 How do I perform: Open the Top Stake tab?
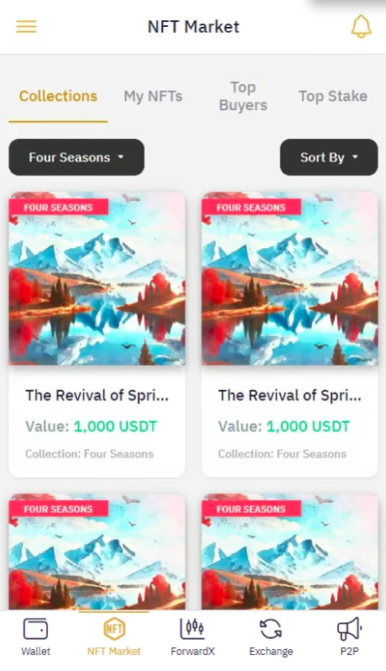(x=333, y=97)
